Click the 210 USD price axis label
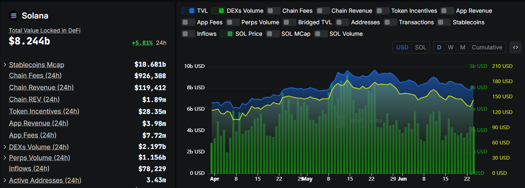 502,66
